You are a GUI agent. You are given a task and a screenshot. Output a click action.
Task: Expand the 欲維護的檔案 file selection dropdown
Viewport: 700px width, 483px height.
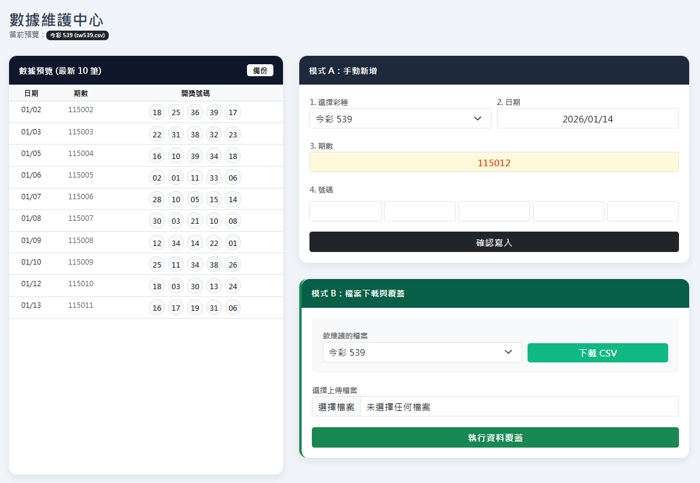tap(422, 352)
